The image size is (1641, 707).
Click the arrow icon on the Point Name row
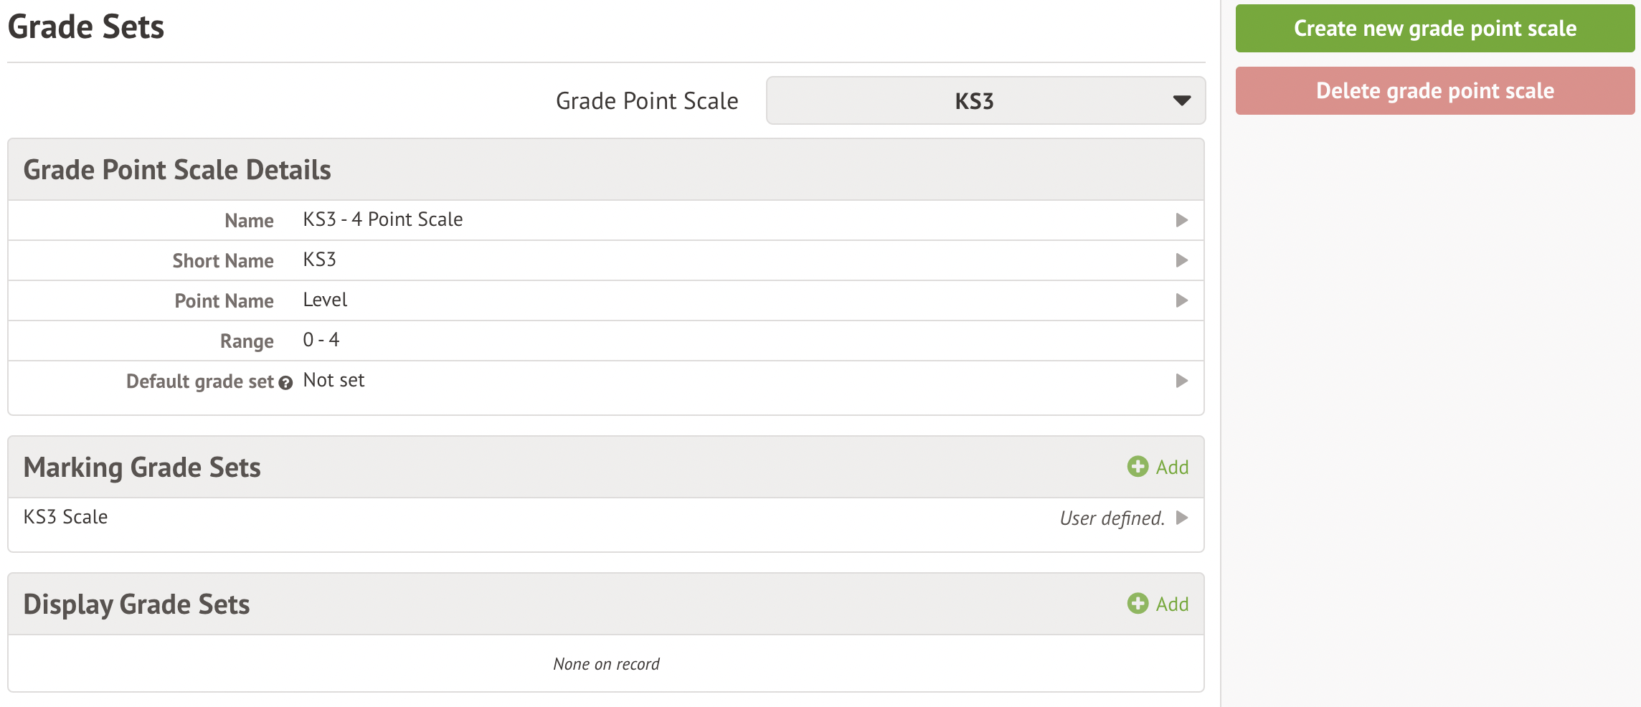(x=1182, y=300)
